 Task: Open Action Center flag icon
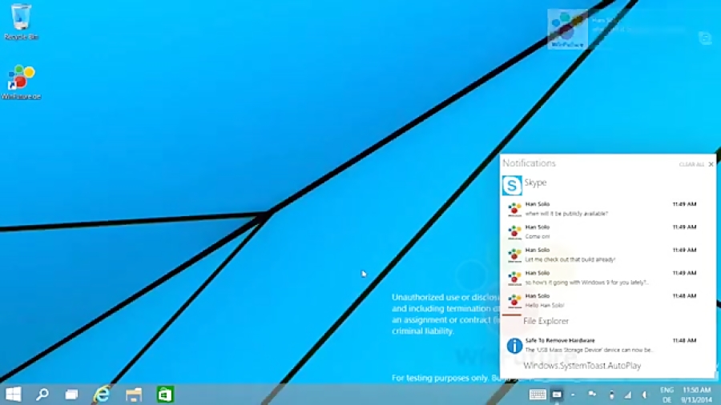(592, 394)
